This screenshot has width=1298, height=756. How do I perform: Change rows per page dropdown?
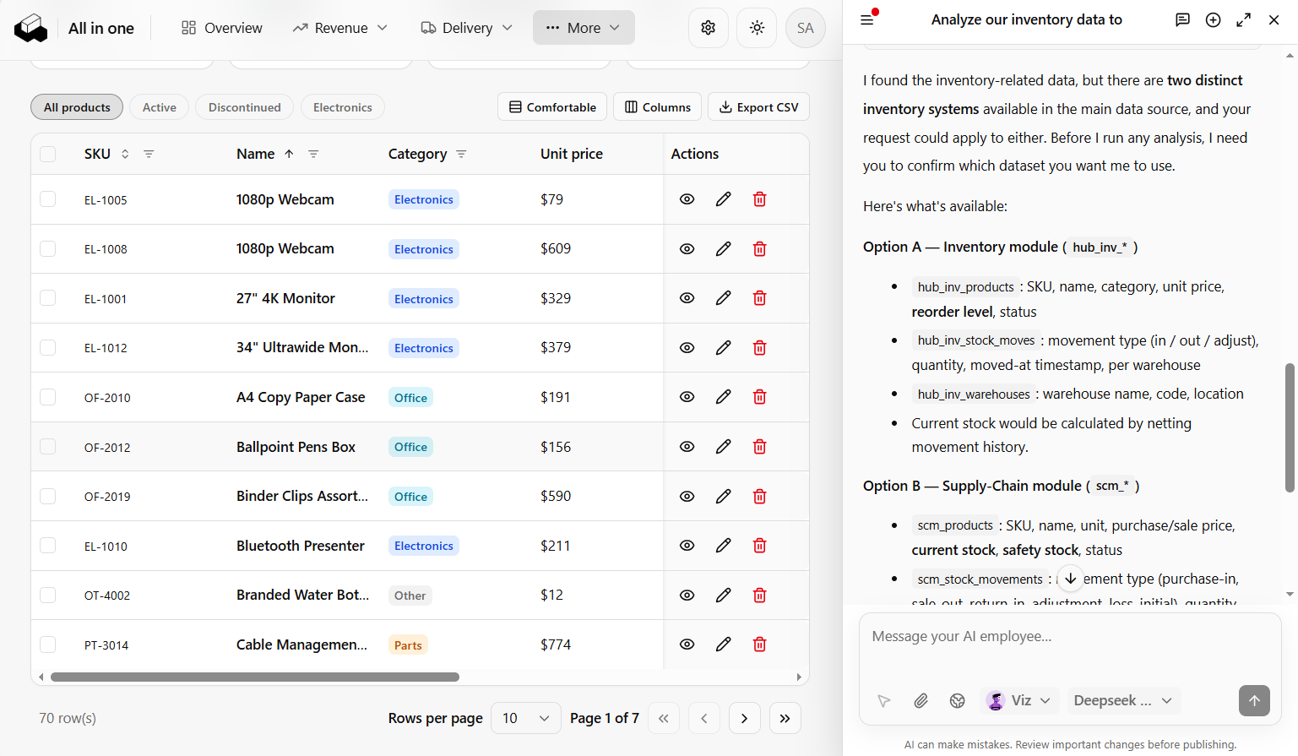(526, 718)
